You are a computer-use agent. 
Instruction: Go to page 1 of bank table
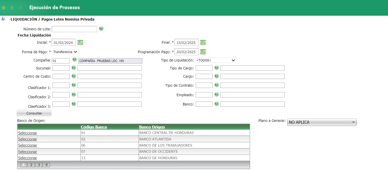click(23, 165)
